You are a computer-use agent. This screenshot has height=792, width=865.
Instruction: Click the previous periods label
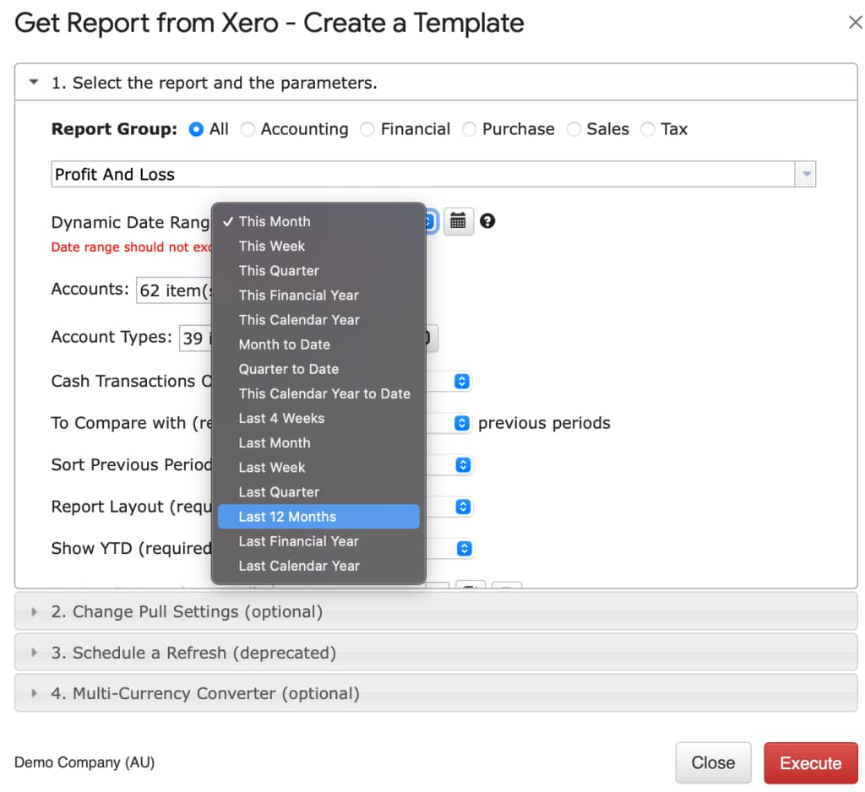[x=544, y=423]
